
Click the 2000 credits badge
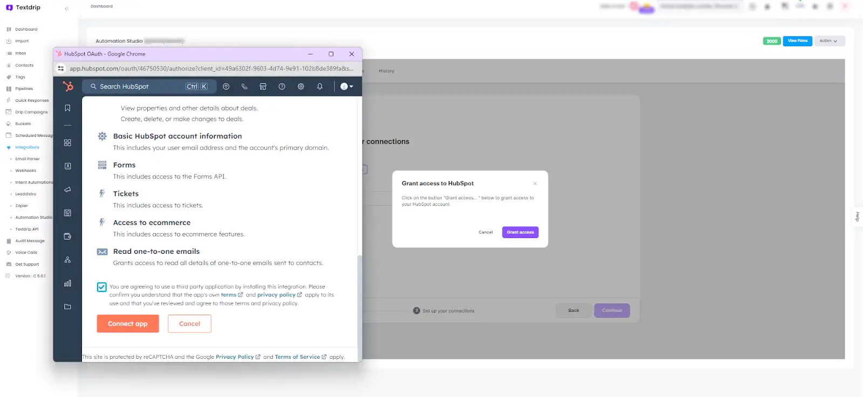[x=772, y=41]
